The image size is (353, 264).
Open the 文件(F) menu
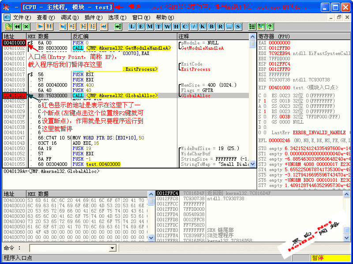click(22, 18)
